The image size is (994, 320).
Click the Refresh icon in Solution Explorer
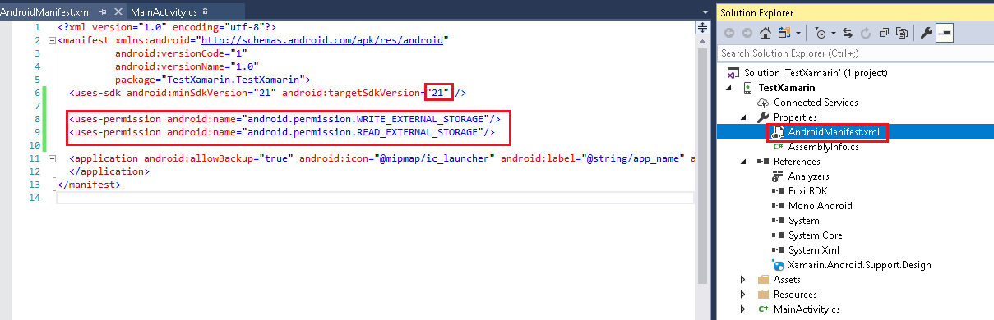pos(866,34)
